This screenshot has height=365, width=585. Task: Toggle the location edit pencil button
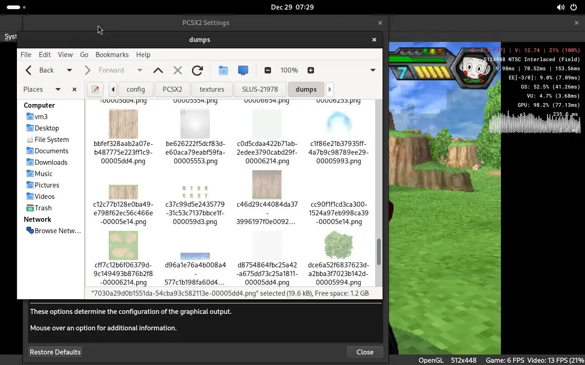95,89
